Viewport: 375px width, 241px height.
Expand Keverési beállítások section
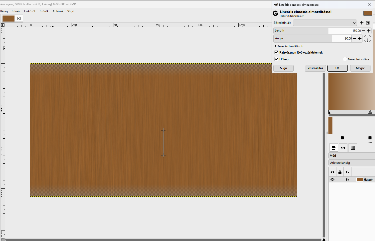(289, 46)
